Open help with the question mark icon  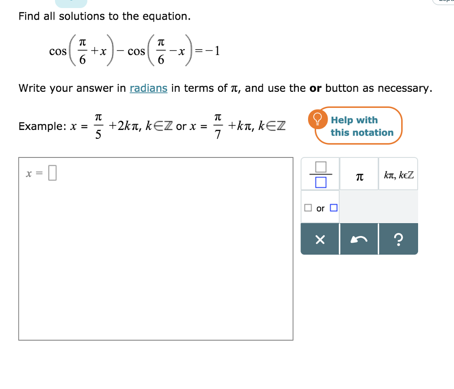pyautogui.click(x=398, y=239)
